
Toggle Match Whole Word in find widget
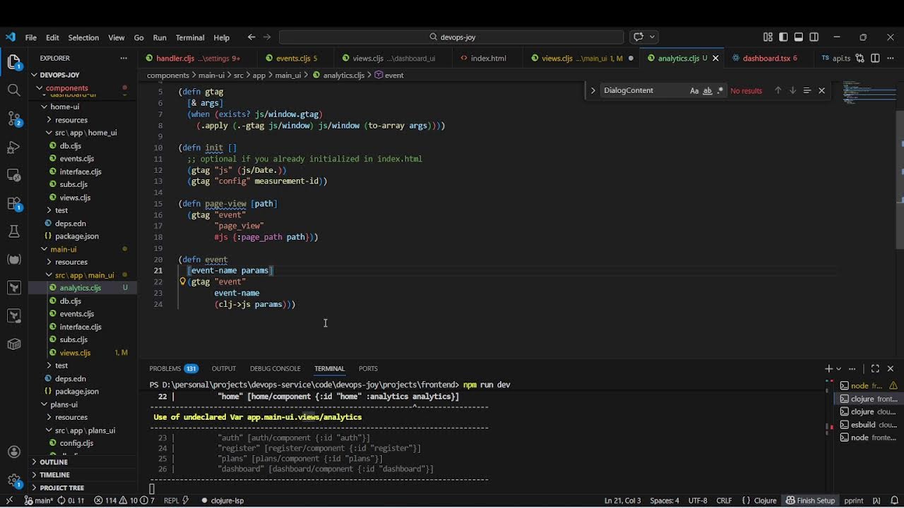707,90
